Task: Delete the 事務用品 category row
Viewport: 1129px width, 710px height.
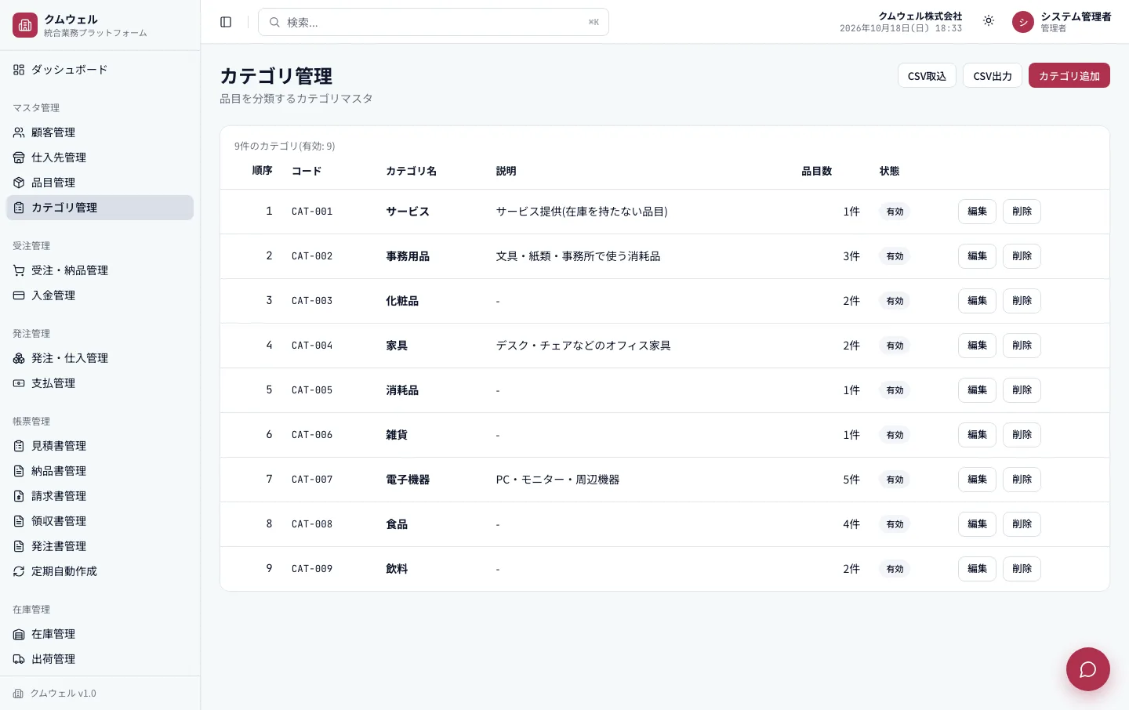Action: tap(1022, 256)
